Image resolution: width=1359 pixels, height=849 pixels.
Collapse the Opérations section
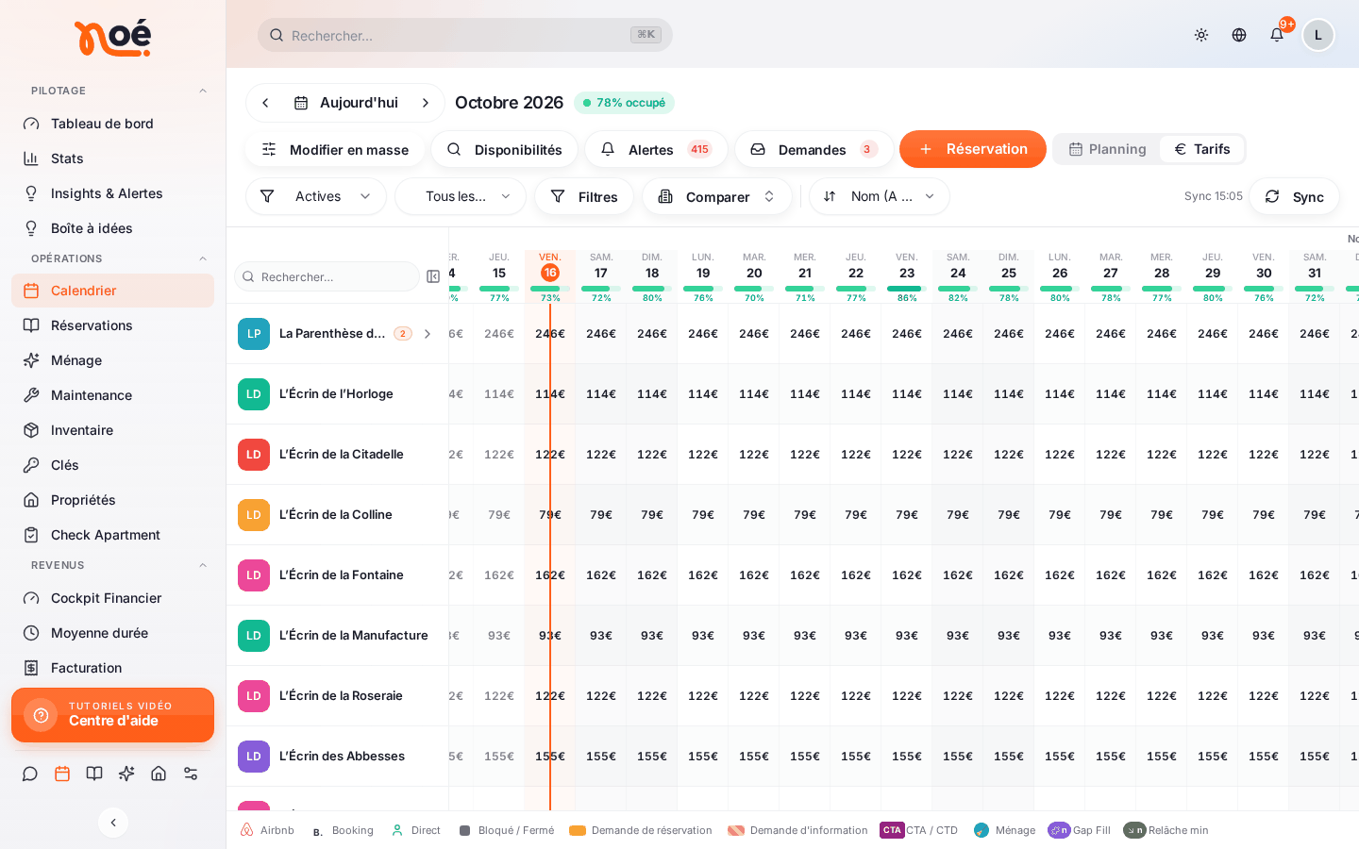tap(203, 258)
